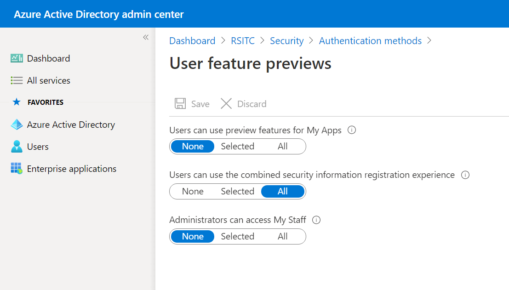509x290 pixels.
Task: Click chevron after Dashboard breadcrumb
Action: tap(223, 40)
